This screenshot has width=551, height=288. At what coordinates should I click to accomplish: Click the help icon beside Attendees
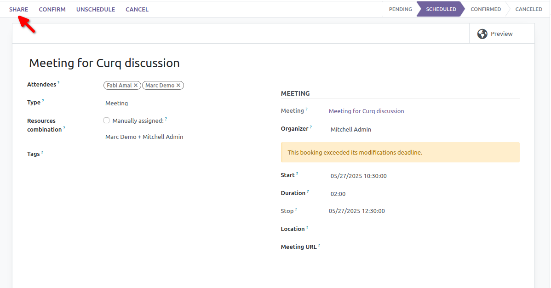point(59,83)
